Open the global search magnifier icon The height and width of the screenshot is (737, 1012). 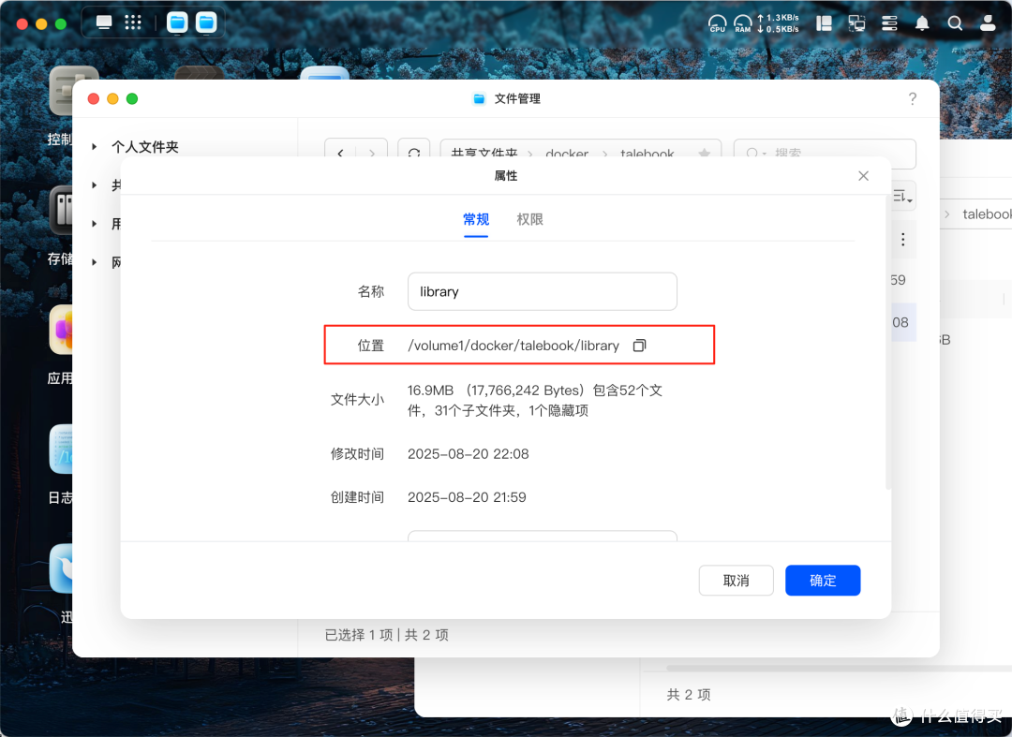pos(955,23)
